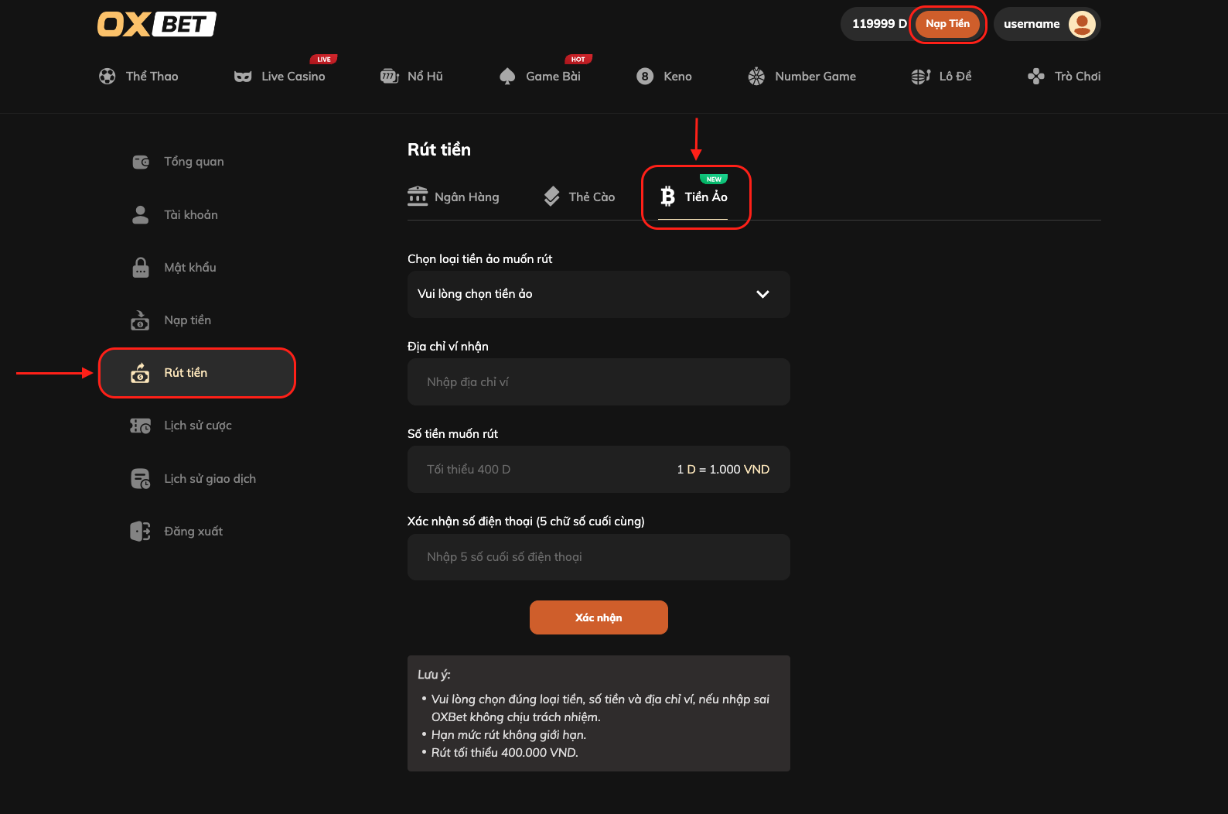Click the withdraw icon beside Rút tiền

140,372
